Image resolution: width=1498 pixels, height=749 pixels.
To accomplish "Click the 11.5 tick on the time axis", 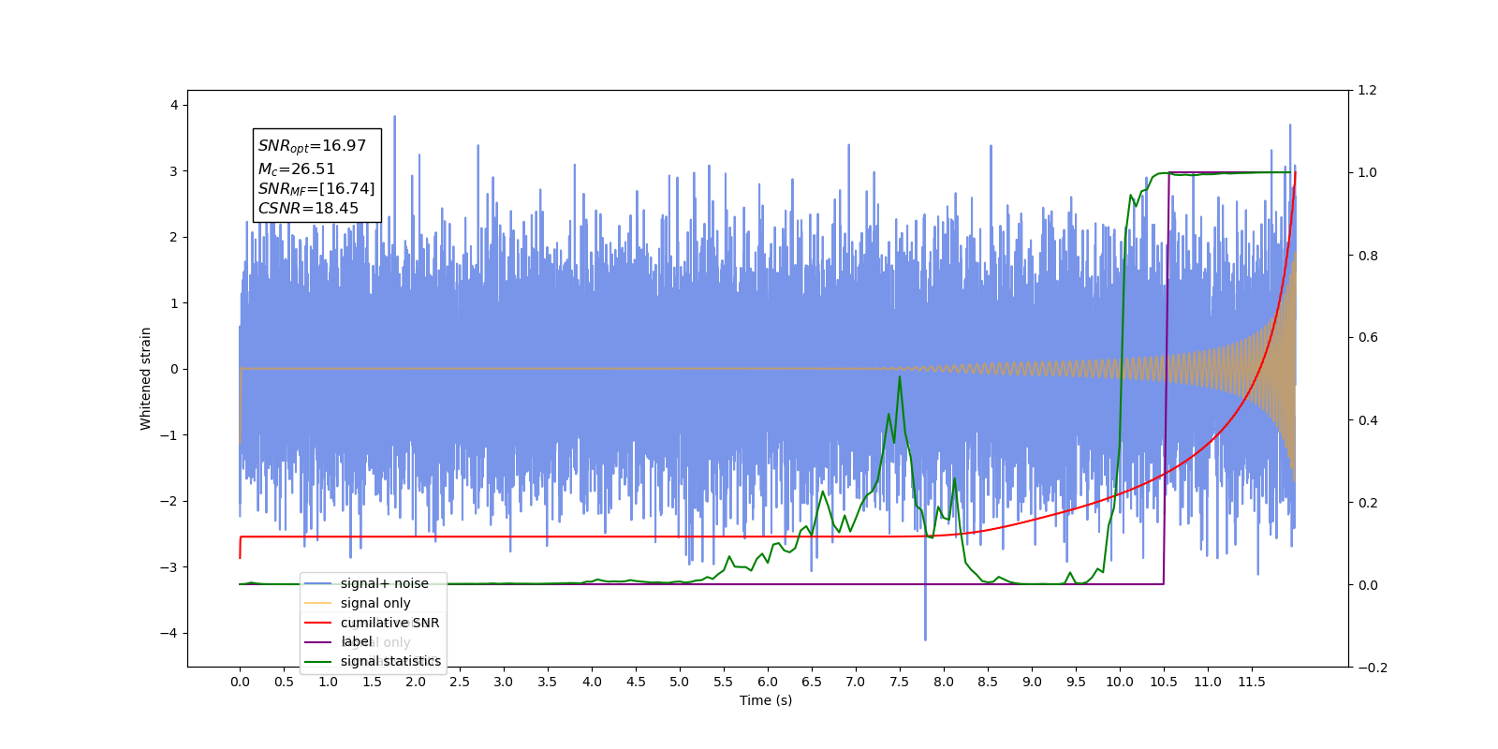I will coord(1252,682).
